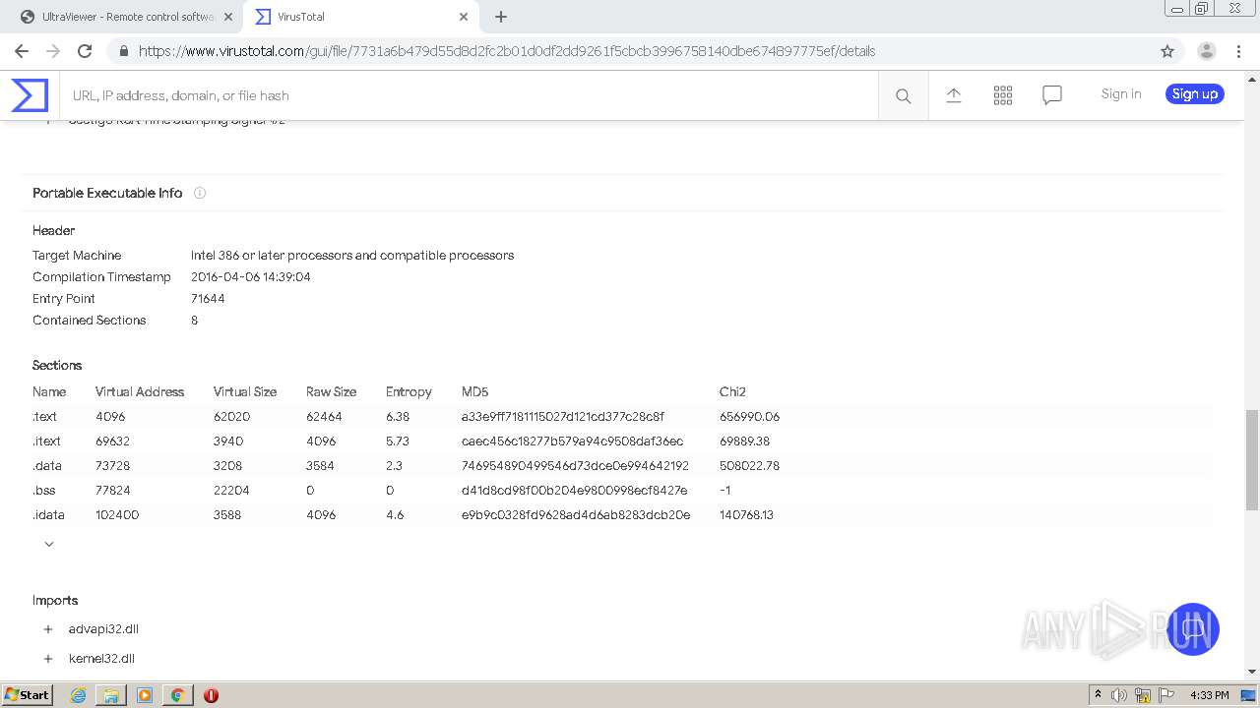The image size is (1260, 708).
Task: Bookmark this page with star icon
Action: point(1167,51)
